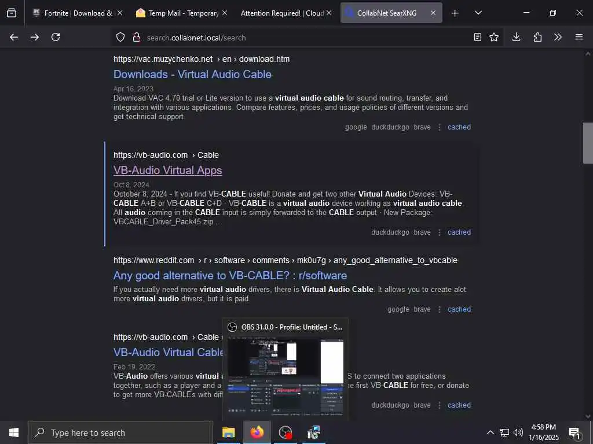Open the tracking protection shield icon

(x=120, y=38)
